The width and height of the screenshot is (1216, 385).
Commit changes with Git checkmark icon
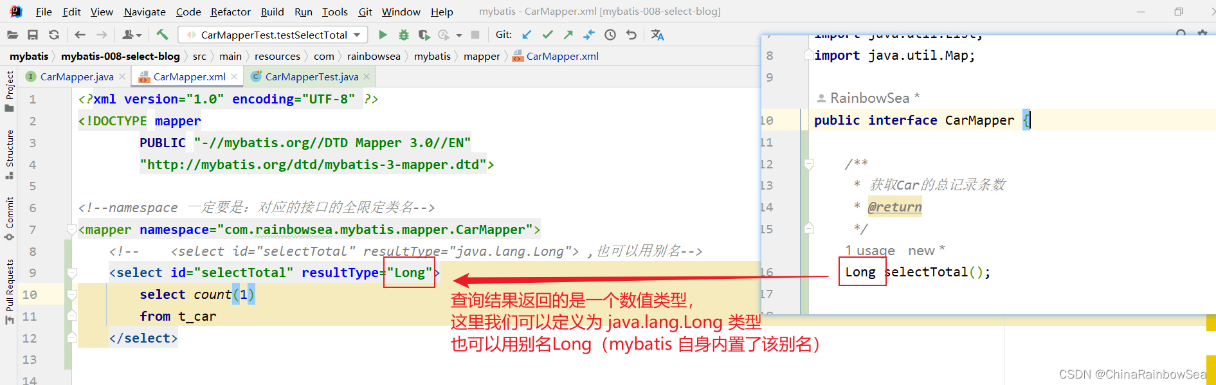(547, 35)
